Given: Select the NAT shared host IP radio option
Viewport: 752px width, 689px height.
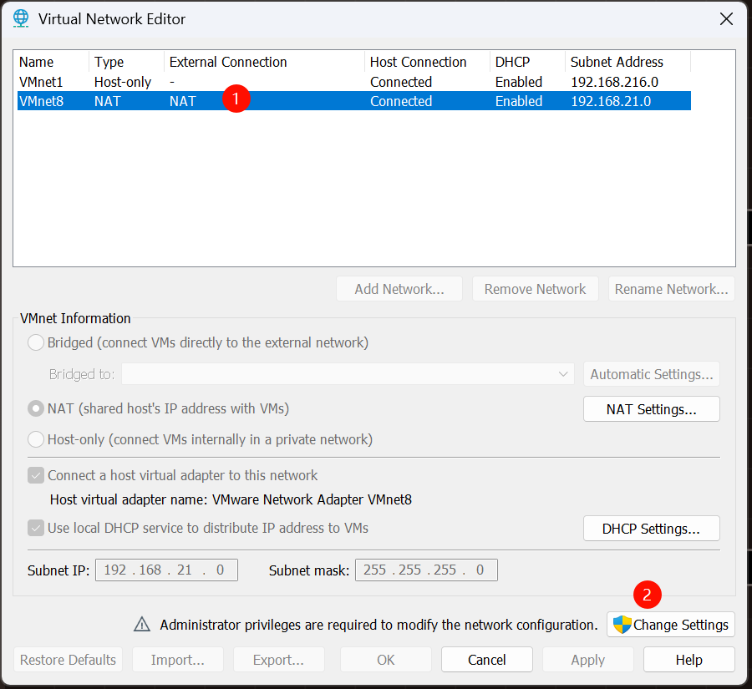Looking at the screenshot, I should [x=36, y=408].
